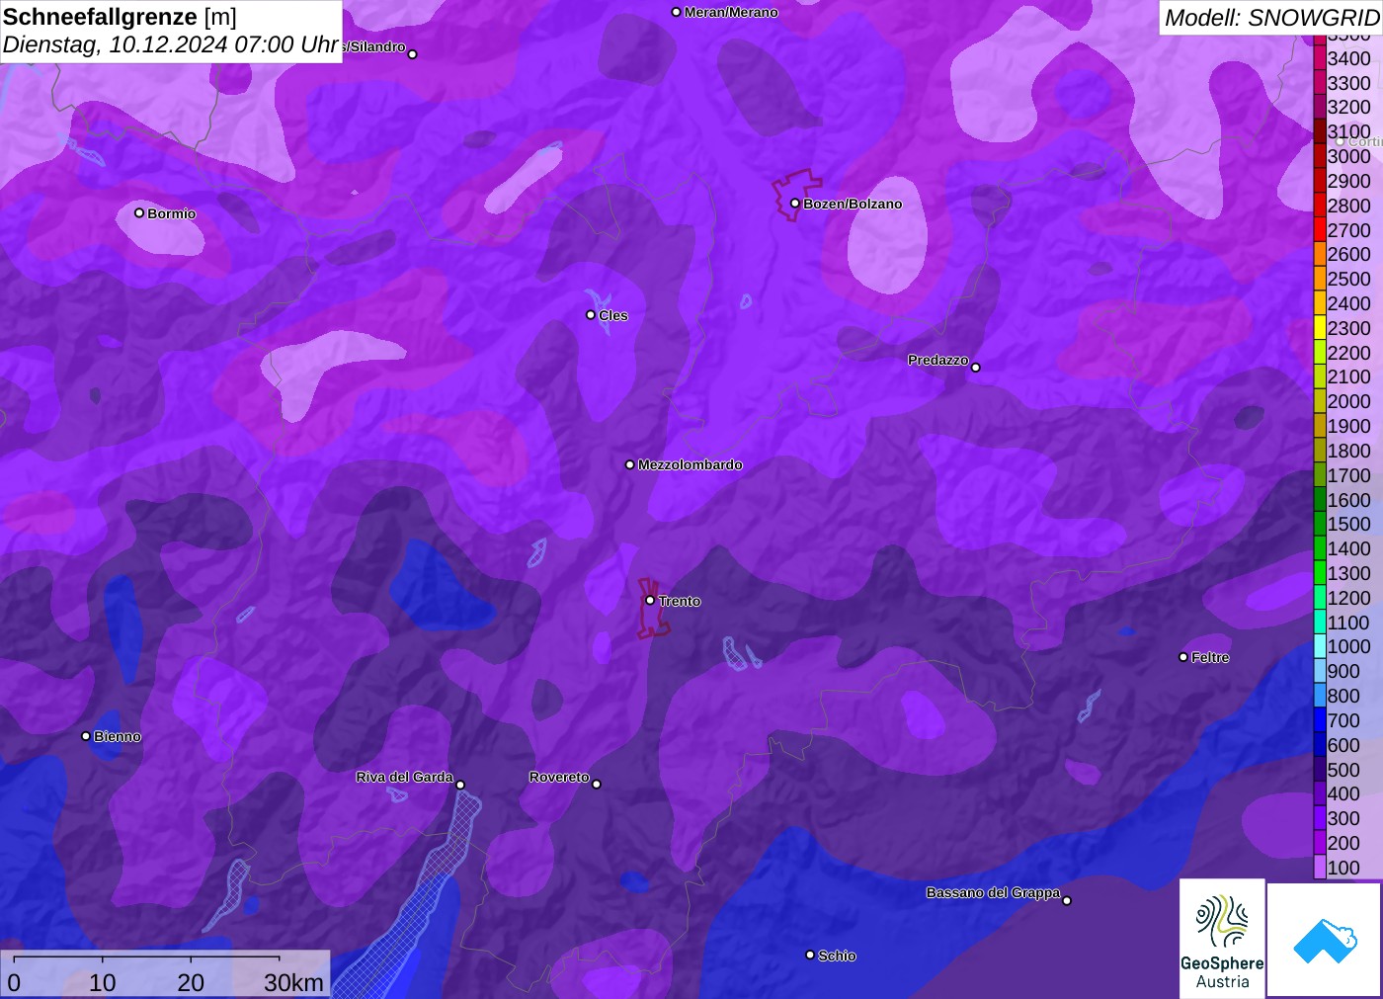Click the date Dienstag, 10.12.2024 07:00 Uhr
This screenshot has height=999, width=1383.
[171, 44]
